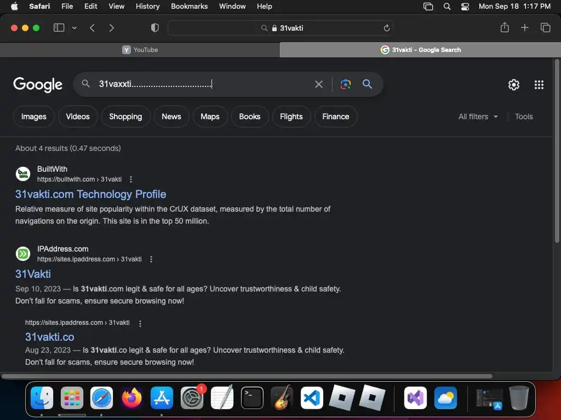Go forward with the forward arrow
This screenshot has width=561, height=420.
tap(111, 28)
